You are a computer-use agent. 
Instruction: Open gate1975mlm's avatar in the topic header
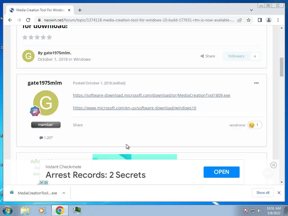[x=28, y=56]
